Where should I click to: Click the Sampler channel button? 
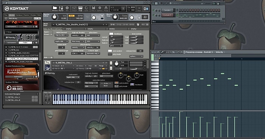click(167, 10)
